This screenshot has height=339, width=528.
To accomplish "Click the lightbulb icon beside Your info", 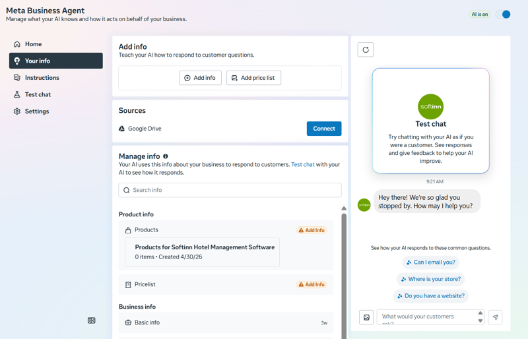I will click(17, 61).
